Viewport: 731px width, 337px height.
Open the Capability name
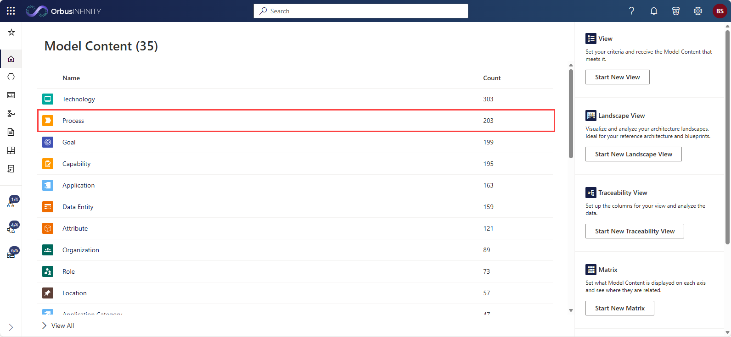[x=76, y=164]
